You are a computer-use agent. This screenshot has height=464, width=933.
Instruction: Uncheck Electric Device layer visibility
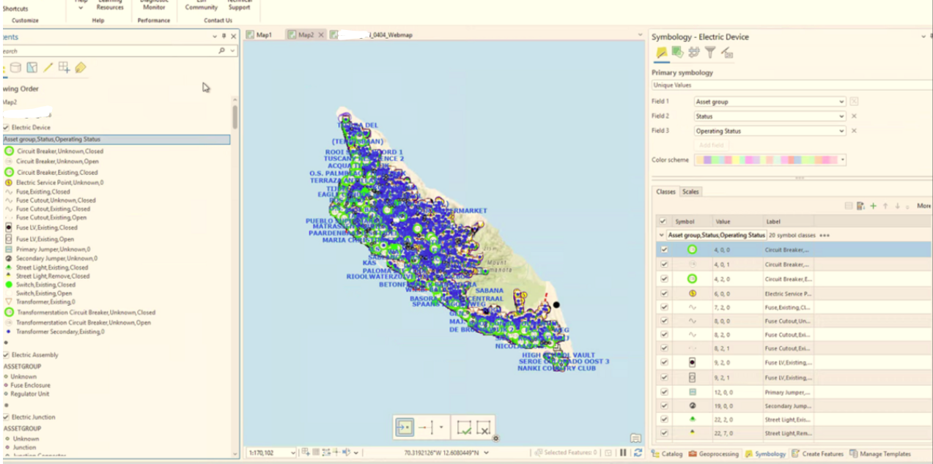coord(7,127)
